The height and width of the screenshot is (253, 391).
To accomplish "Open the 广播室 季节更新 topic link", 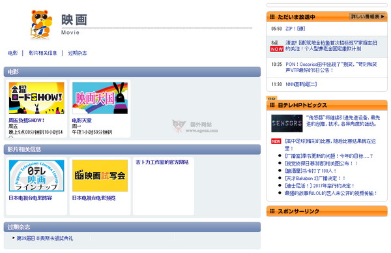I will point(329,156).
